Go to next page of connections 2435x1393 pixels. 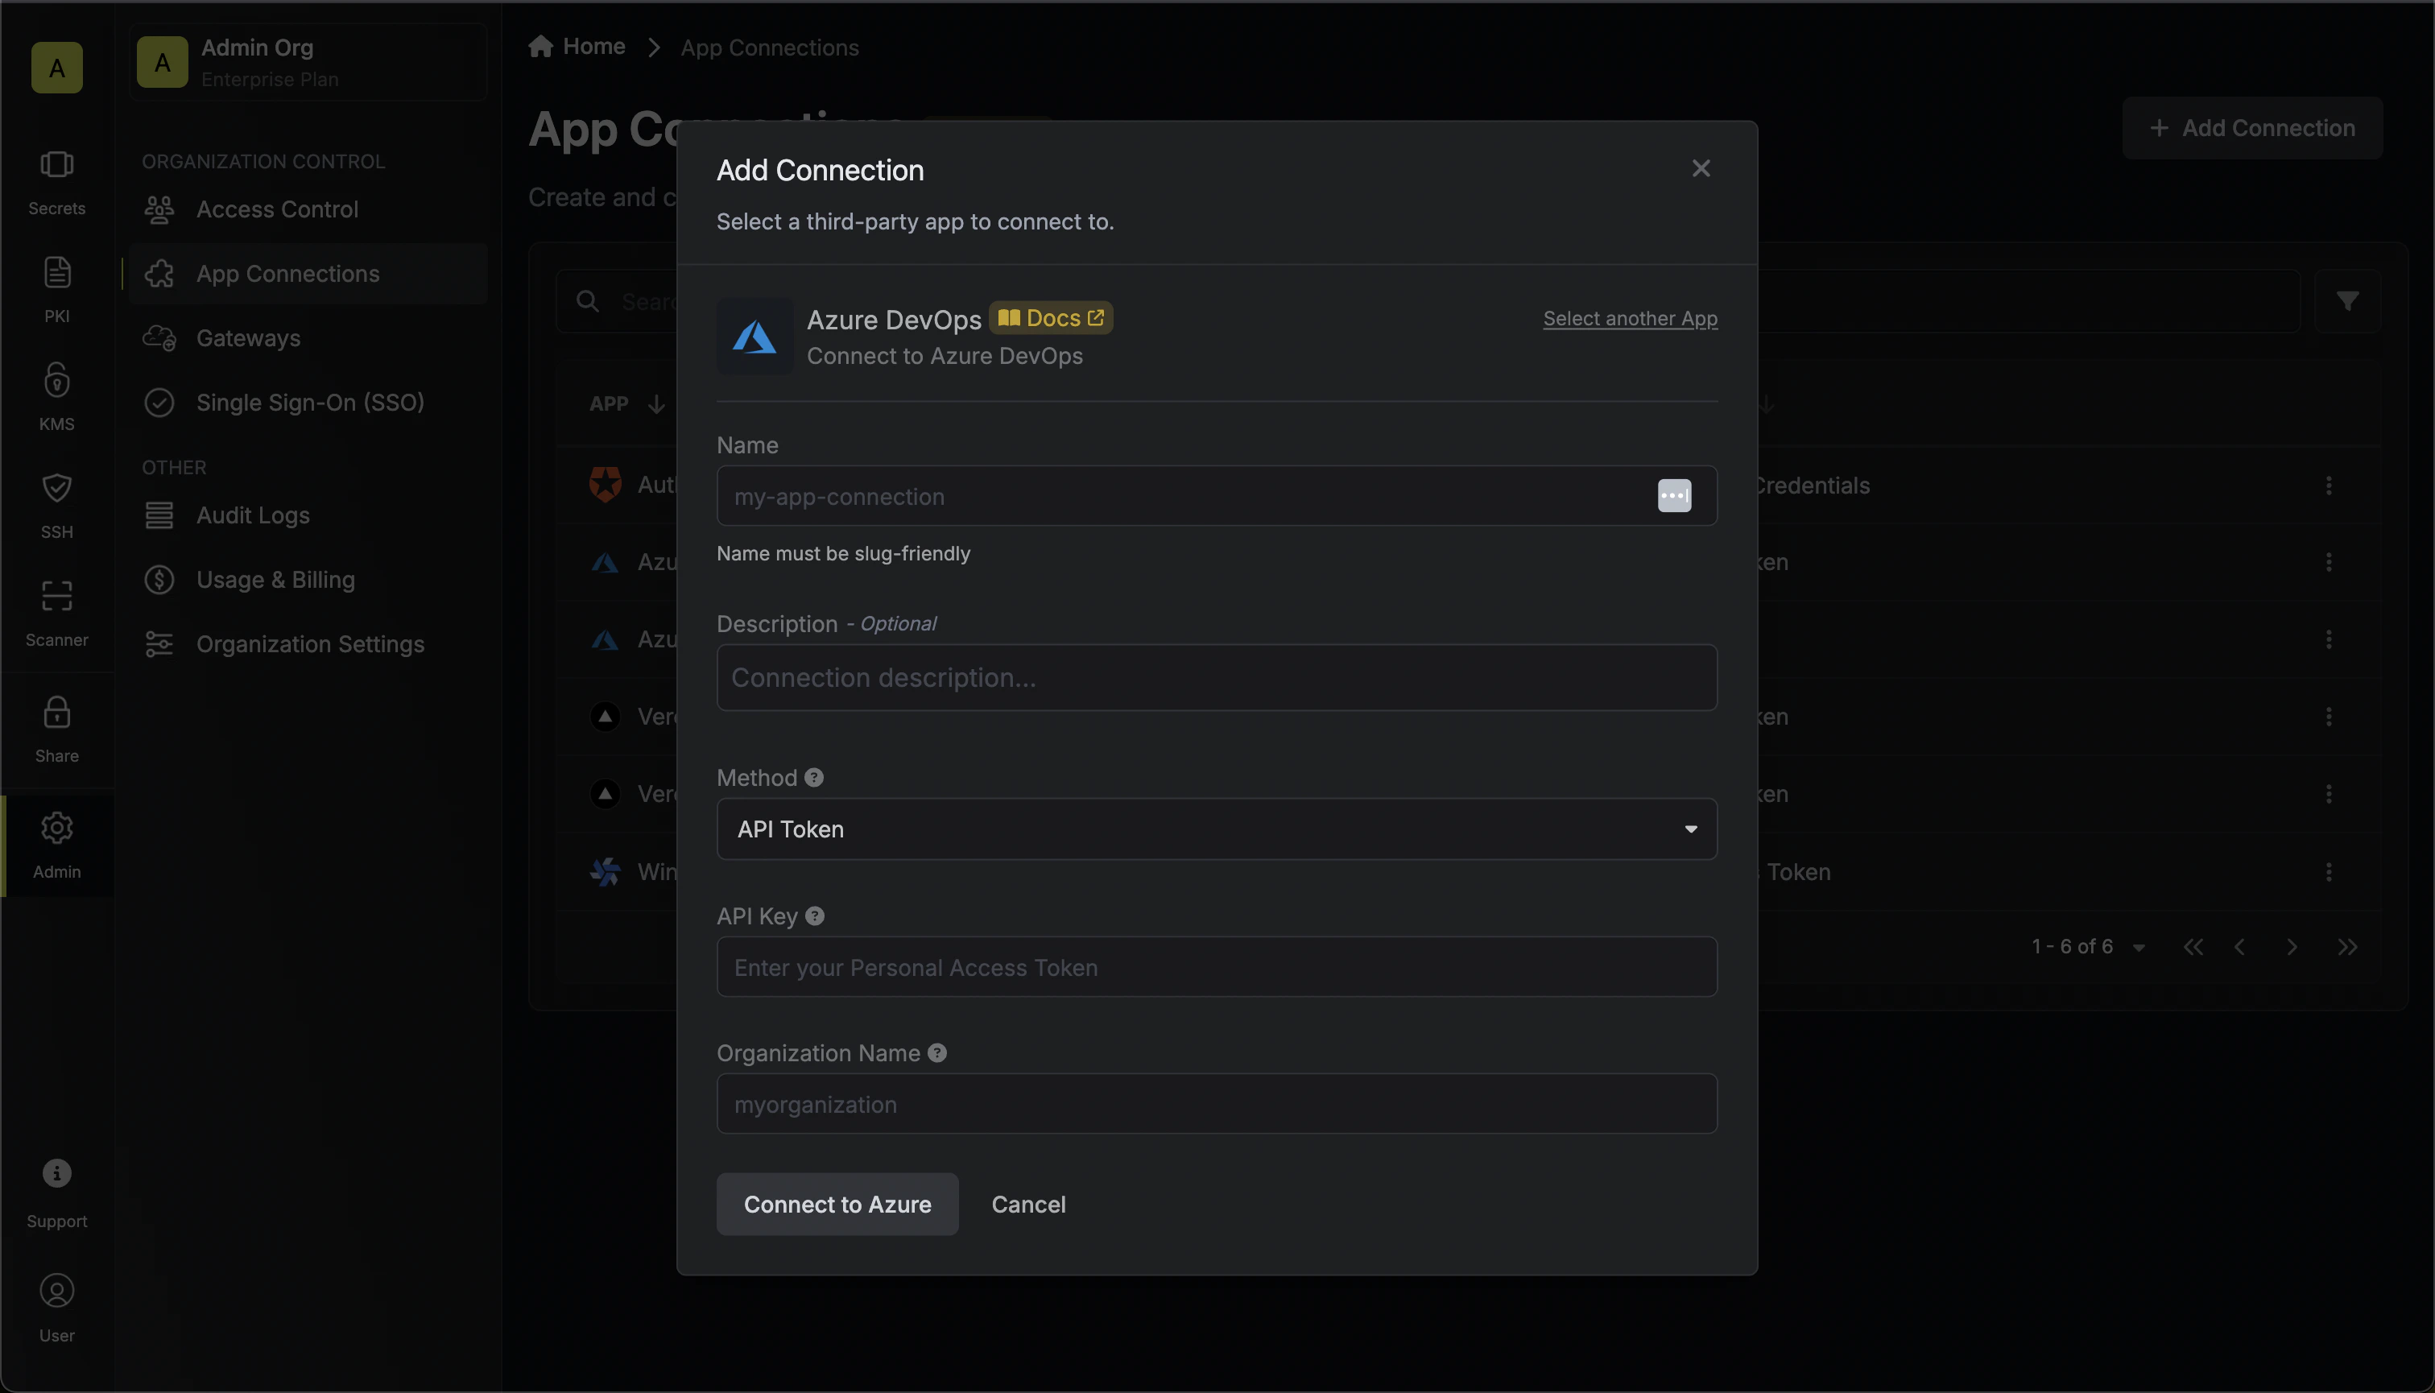pyautogui.click(x=2292, y=947)
